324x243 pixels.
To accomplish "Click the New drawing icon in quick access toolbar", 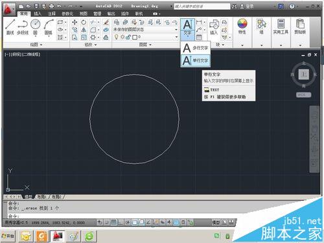I will [x=21, y=6].
